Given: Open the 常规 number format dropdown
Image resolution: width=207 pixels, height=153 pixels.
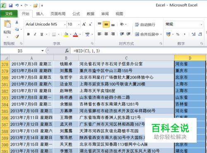Looking at the screenshot, I should [x=201, y=25].
